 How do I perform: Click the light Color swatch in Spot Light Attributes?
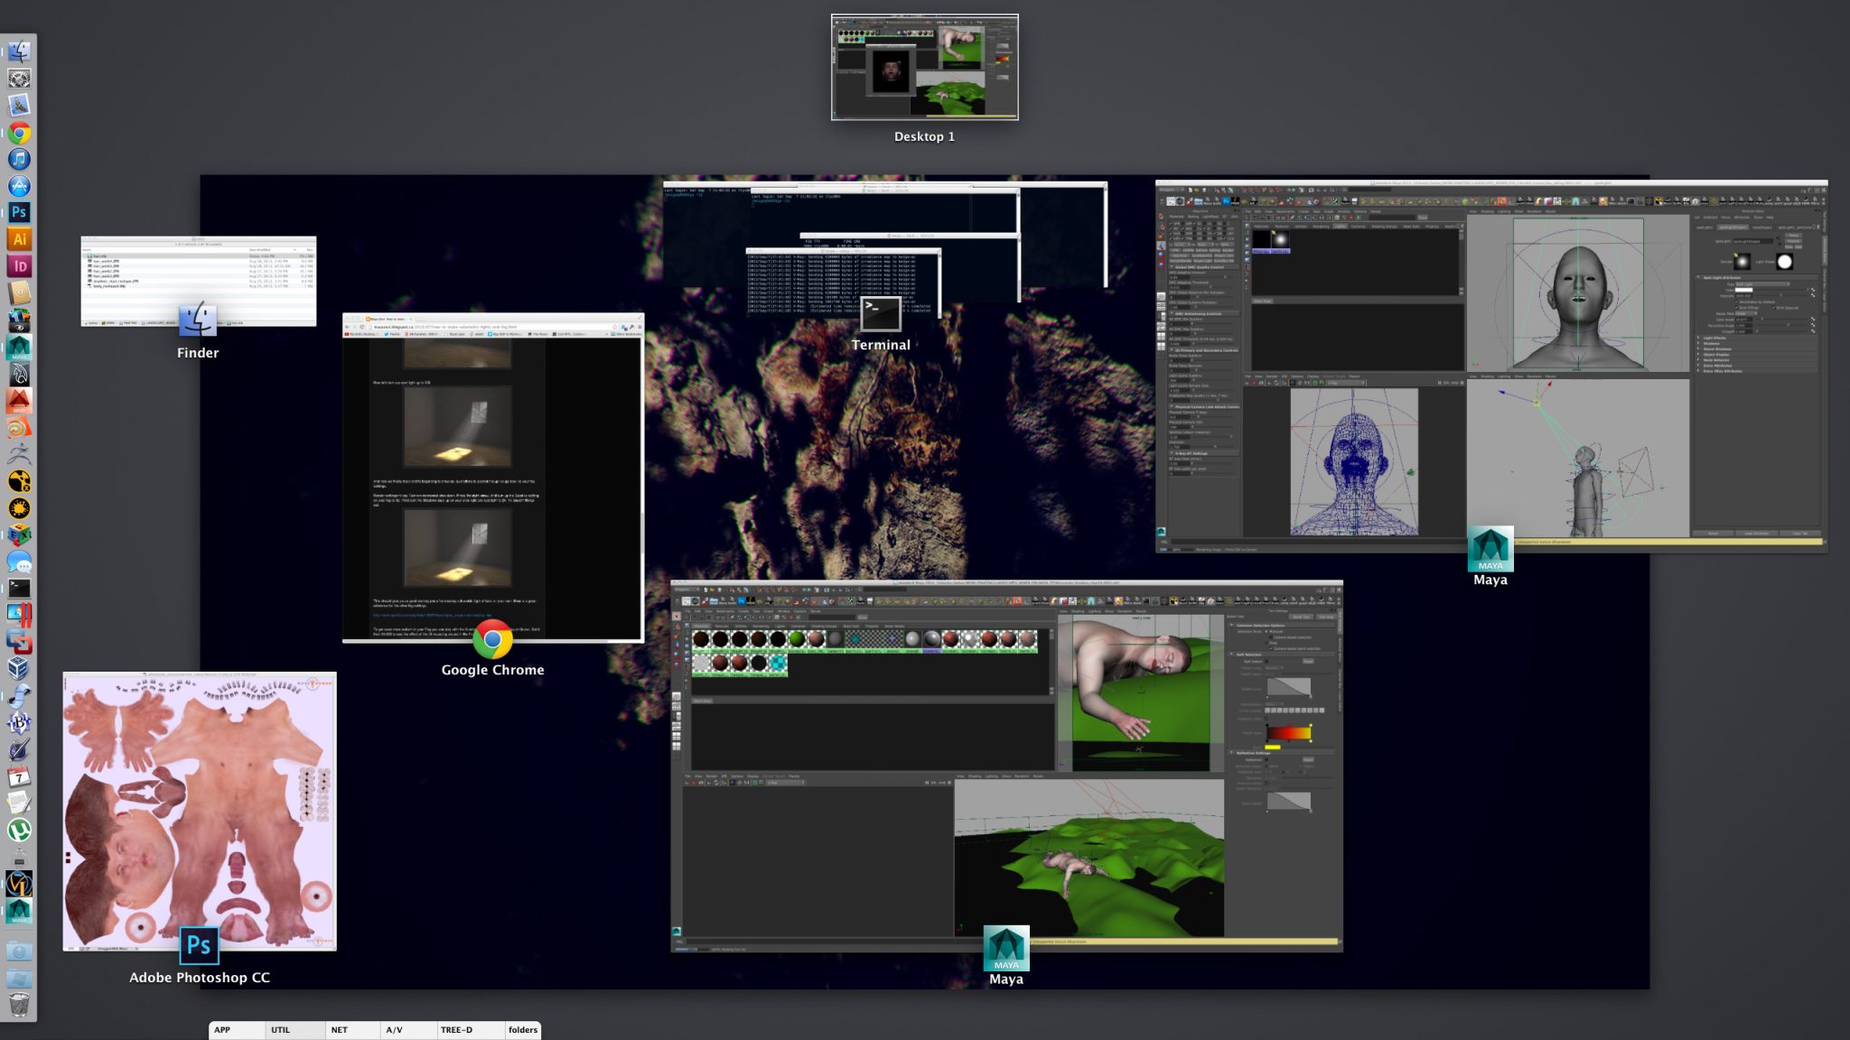pyautogui.click(x=1743, y=290)
